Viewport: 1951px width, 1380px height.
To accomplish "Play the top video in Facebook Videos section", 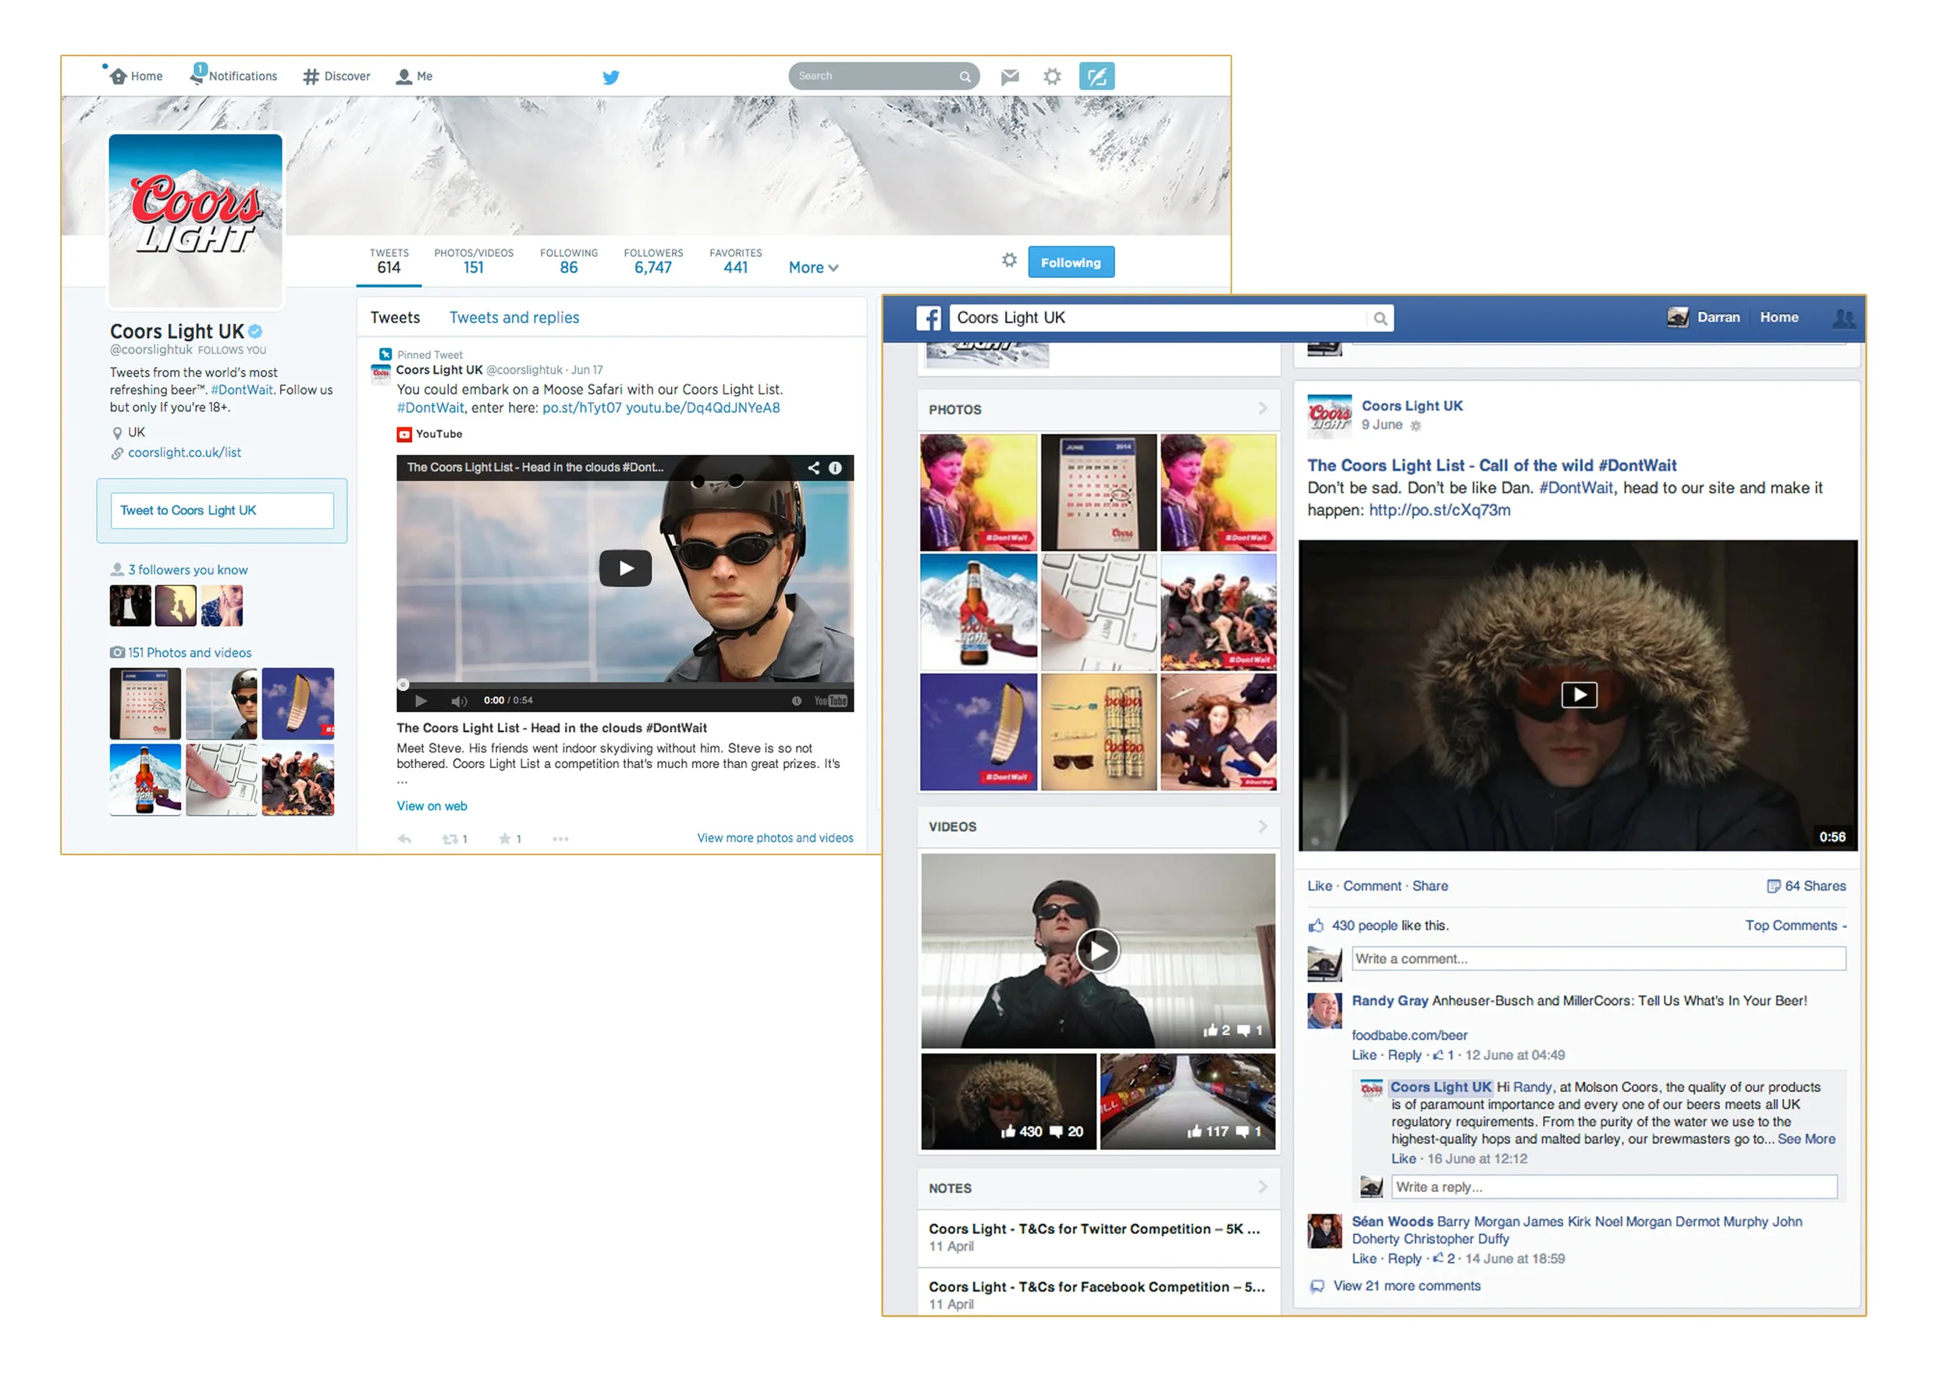I will point(1098,951).
